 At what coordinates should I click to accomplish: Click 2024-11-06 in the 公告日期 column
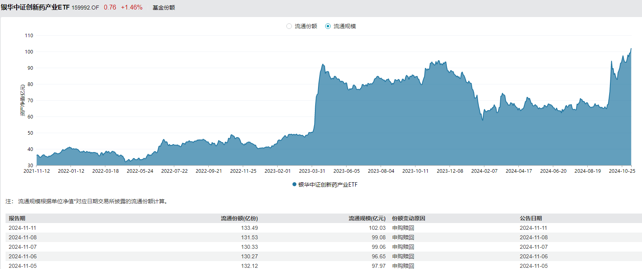(533, 256)
